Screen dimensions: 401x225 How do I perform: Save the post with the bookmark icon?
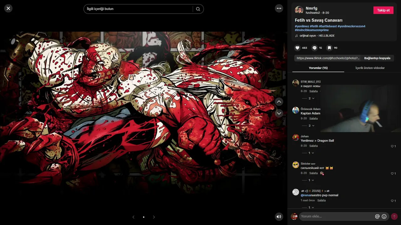tap(329, 48)
